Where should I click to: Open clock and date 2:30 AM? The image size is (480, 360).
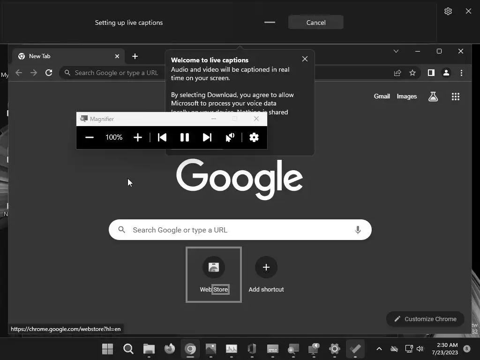445,349
